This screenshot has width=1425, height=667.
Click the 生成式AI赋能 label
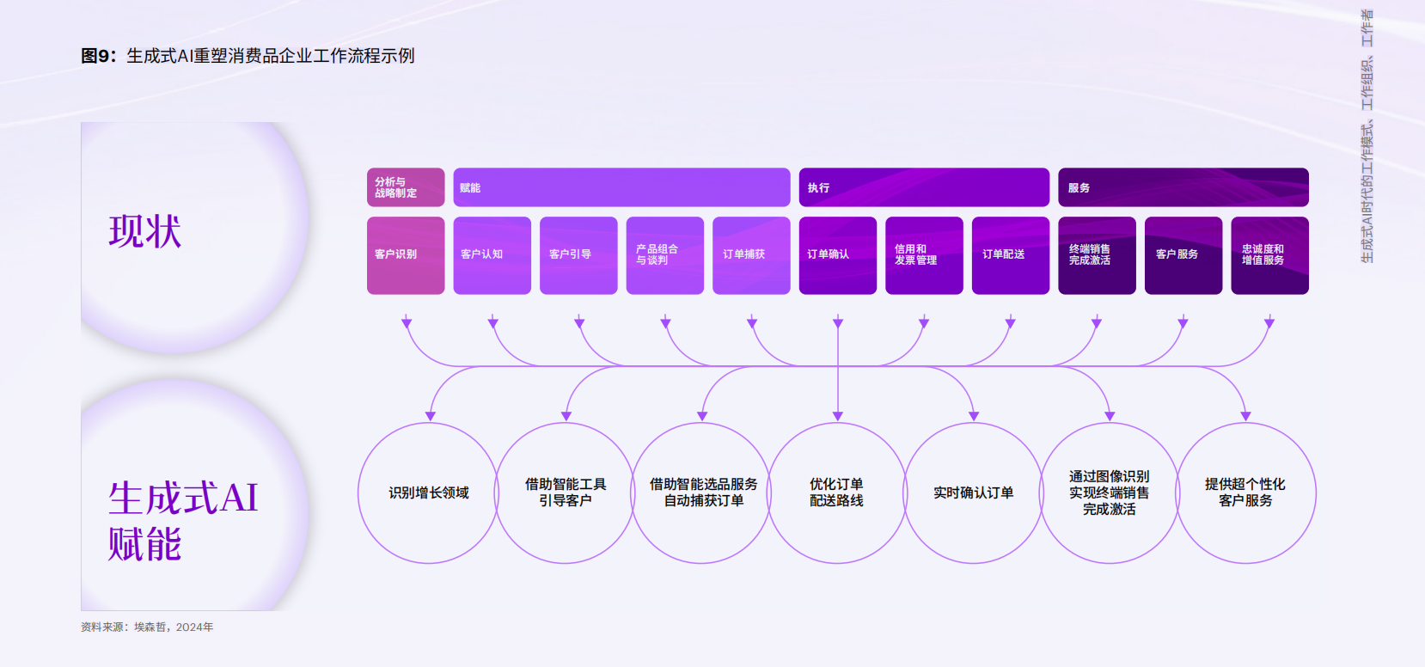point(183,521)
